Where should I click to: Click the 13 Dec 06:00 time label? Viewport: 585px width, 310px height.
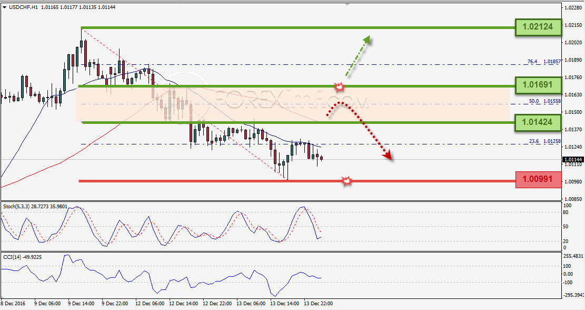click(x=252, y=304)
